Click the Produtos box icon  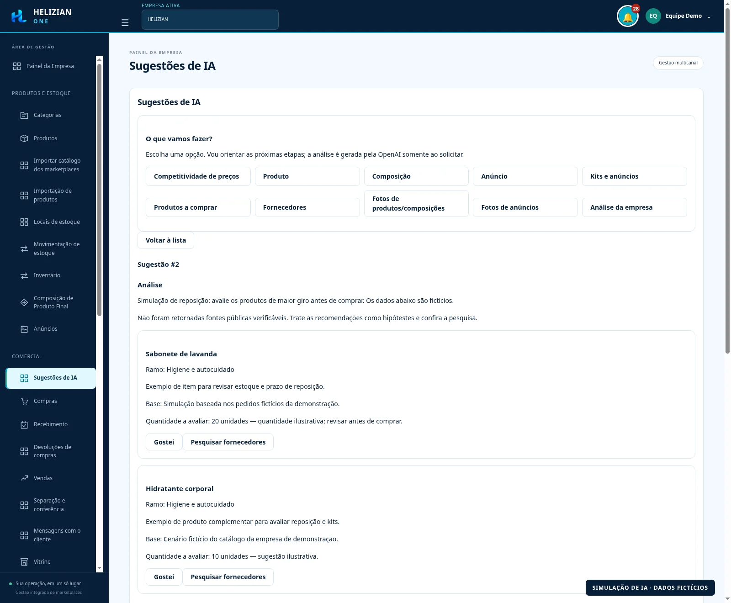click(24, 138)
